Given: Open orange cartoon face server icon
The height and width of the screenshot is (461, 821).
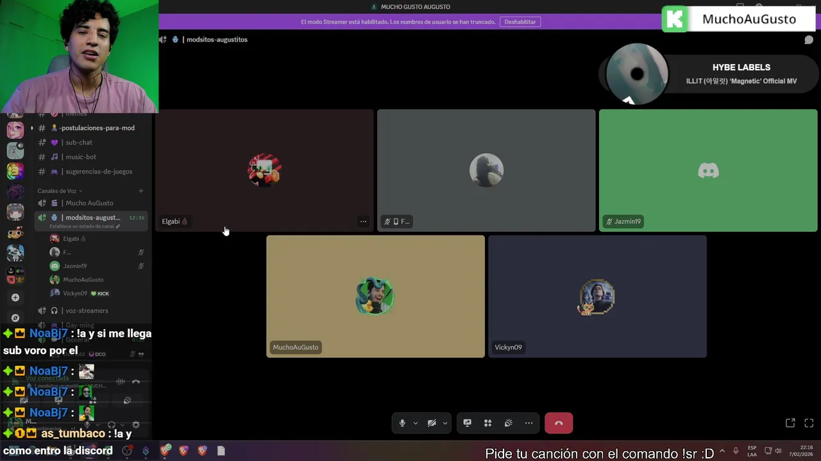Looking at the screenshot, I should 15,232.
